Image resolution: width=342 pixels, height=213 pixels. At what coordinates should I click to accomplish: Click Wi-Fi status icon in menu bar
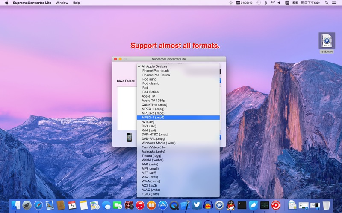(x=273, y=3)
